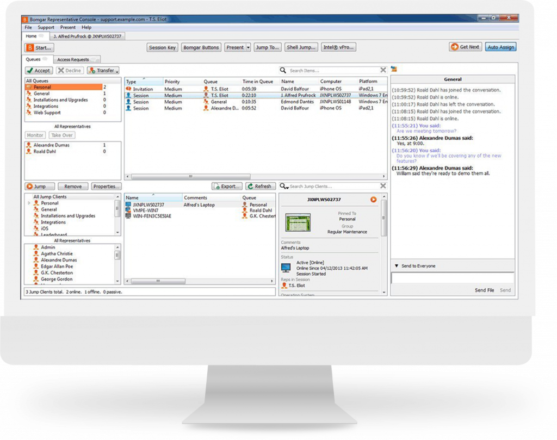Generate a Session Key
This screenshot has width=557, height=440.
[162, 47]
